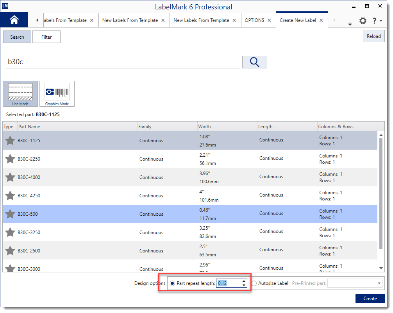Switch to the OPTIONS tab

click(254, 20)
